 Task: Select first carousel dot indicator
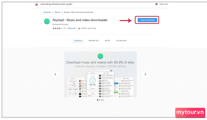point(98,100)
